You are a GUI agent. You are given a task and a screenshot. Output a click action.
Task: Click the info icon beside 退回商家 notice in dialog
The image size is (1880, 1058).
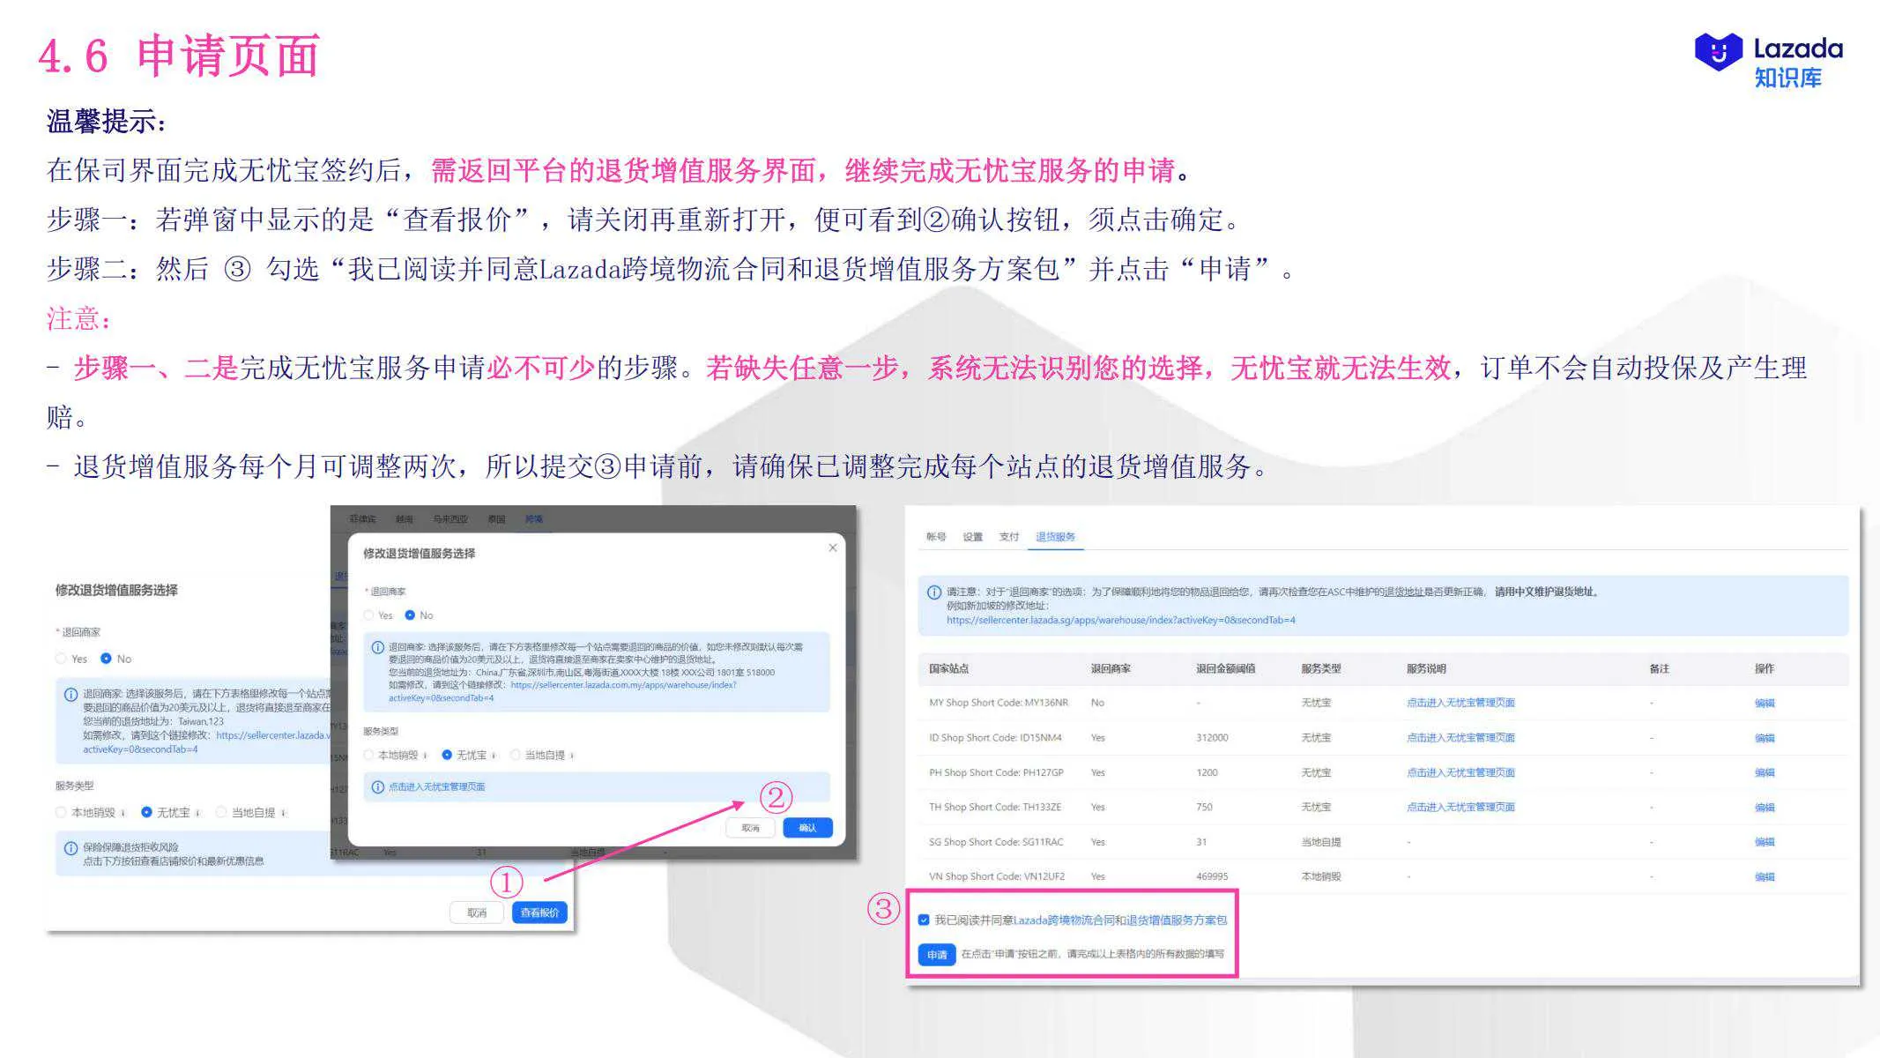(x=378, y=646)
